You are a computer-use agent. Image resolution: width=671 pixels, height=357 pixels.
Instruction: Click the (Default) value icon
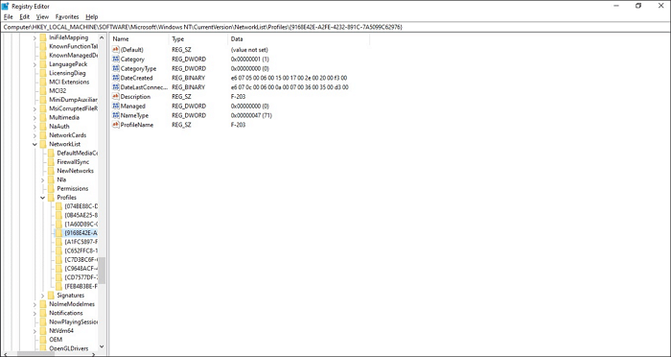[x=116, y=50]
